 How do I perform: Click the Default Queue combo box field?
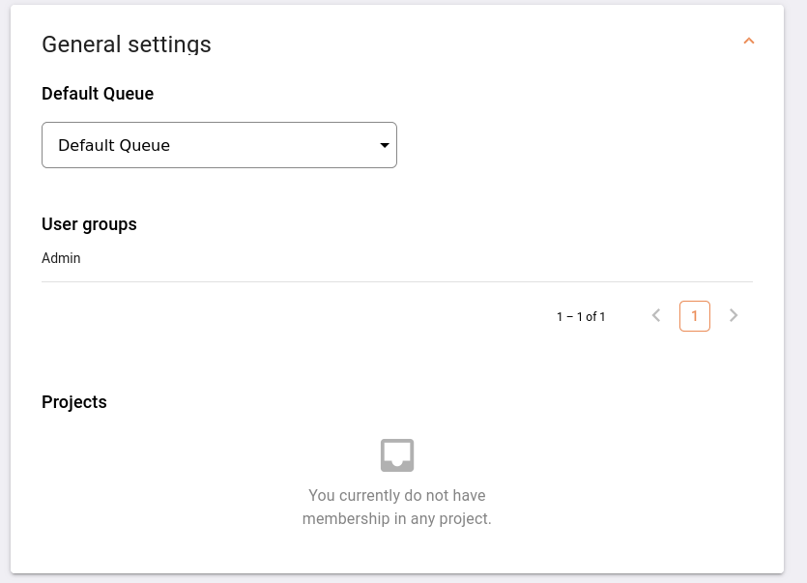219,144
